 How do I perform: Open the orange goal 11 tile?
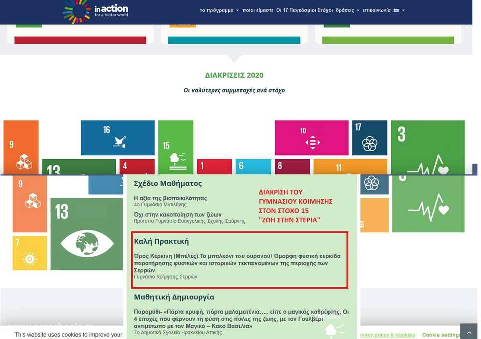(x=350, y=166)
